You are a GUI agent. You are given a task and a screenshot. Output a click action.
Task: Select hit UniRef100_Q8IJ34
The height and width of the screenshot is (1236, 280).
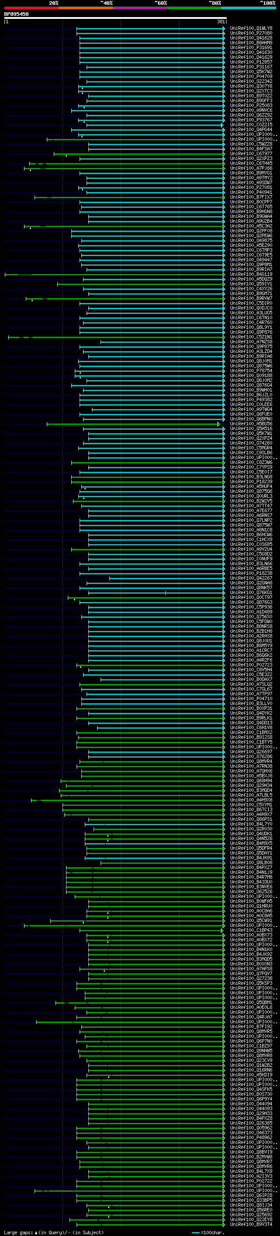tap(251, 1205)
